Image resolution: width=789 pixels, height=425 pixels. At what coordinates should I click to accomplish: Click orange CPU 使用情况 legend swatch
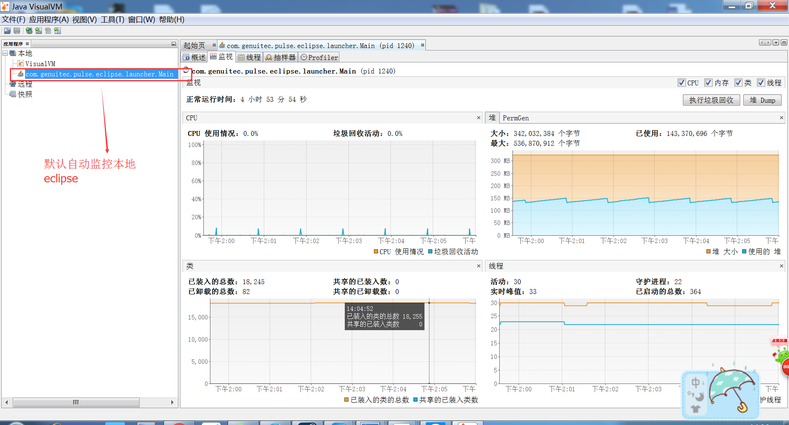(376, 252)
